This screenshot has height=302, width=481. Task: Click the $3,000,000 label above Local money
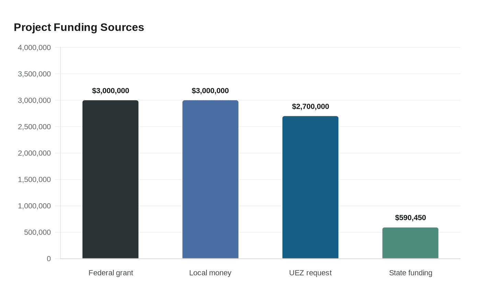[x=210, y=91]
